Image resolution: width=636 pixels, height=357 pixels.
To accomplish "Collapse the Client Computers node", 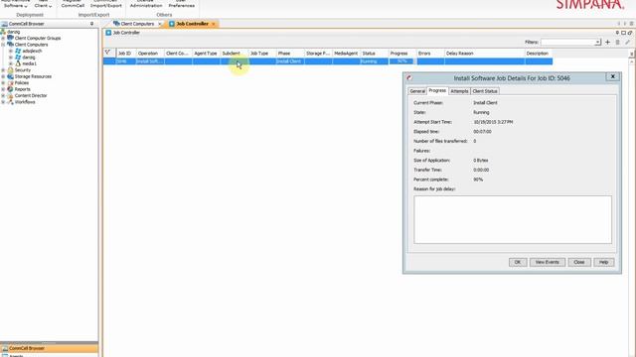I will click(x=3, y=45).
